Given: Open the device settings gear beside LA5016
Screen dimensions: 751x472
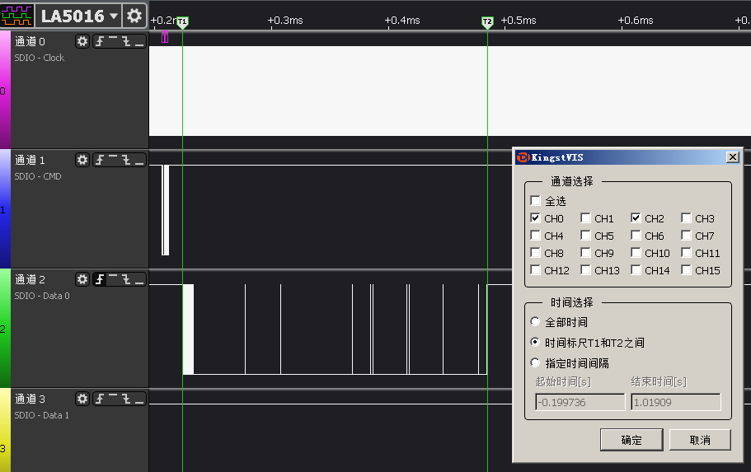Looking at the screenshot, I should (x=134, y=16).
